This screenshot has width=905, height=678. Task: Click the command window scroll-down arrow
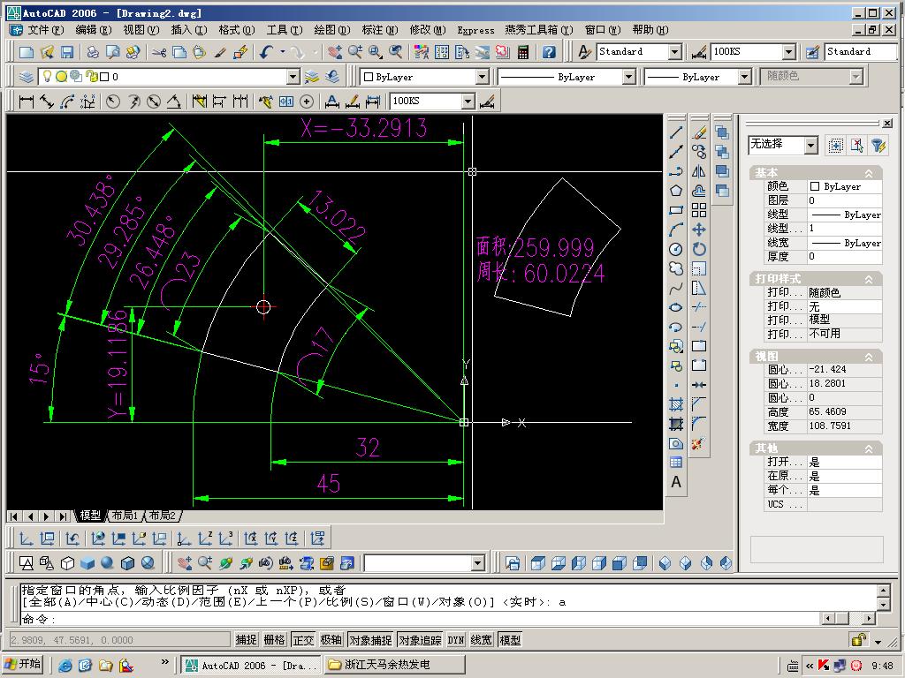pyautogui.click(x=883, y=604)
